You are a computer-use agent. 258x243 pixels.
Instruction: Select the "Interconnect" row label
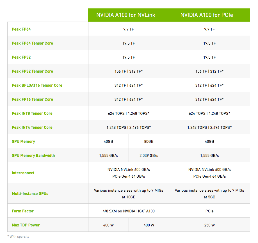coord(23,173)
